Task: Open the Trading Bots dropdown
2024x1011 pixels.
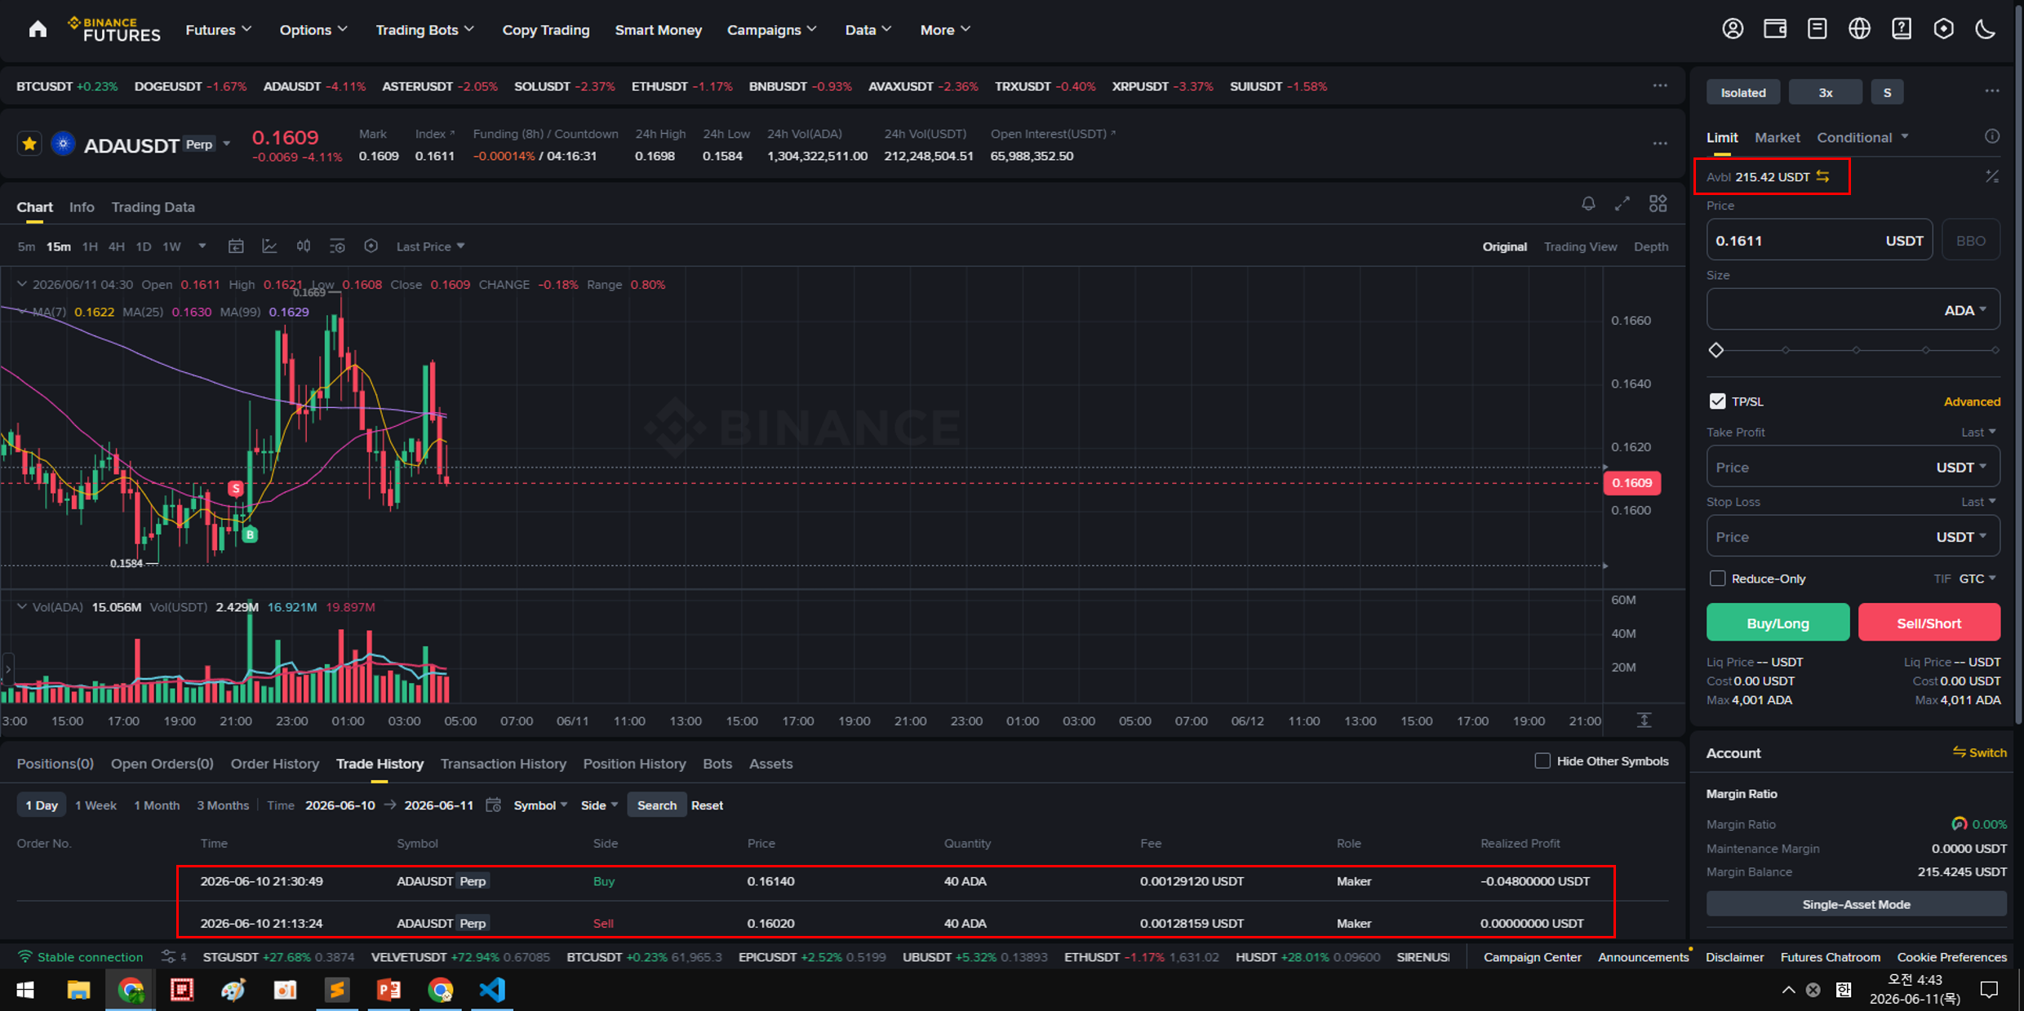Action: click(x=425, y=30)
